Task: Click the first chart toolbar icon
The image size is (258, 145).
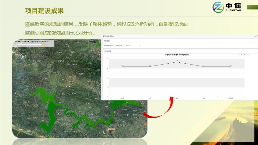Action: 239,55
